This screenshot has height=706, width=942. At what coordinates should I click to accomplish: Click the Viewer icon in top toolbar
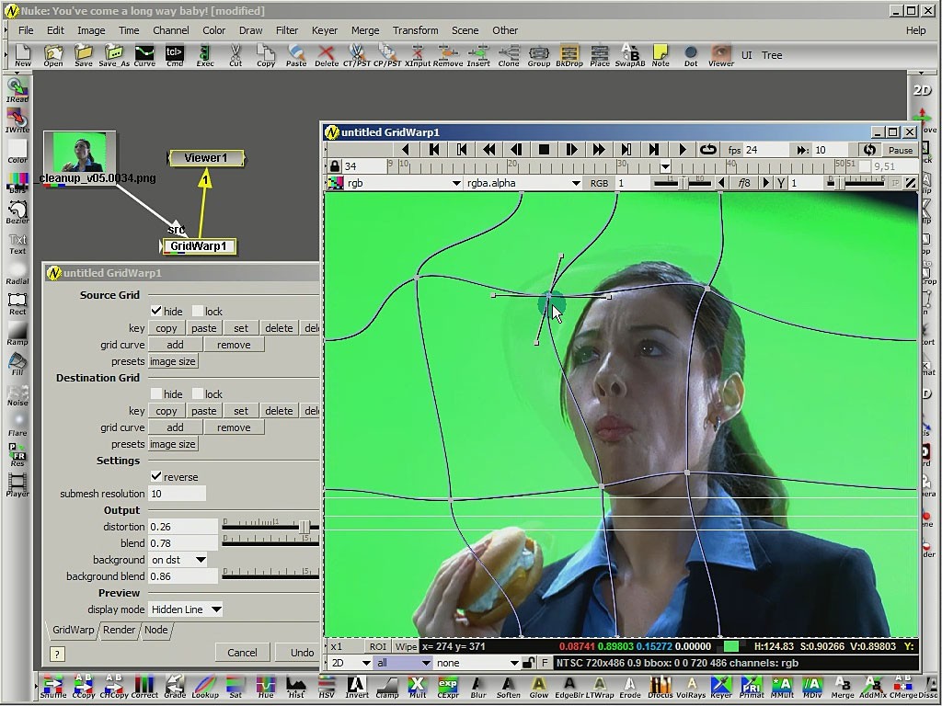[720, 54]
